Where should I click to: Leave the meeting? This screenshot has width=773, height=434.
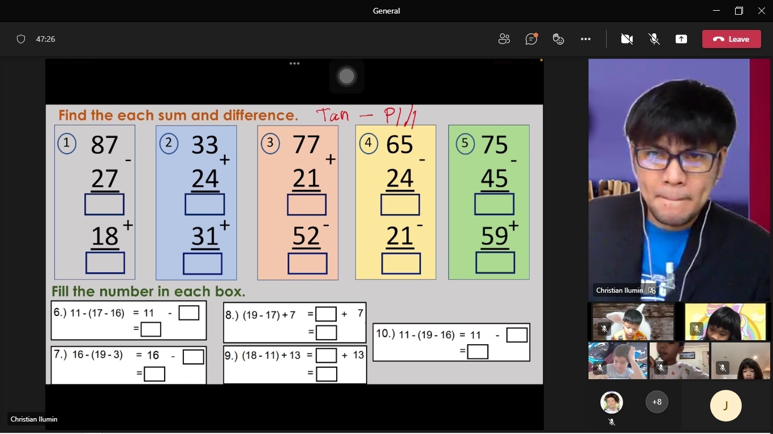[x=731, y=39]
